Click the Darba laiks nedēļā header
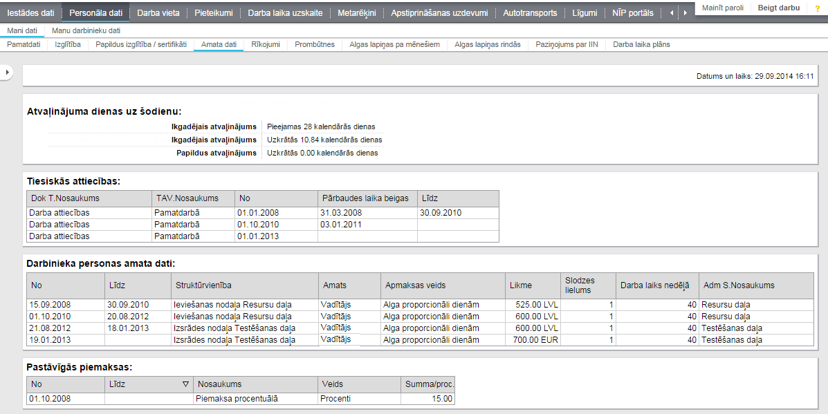 tap(657, 285)
